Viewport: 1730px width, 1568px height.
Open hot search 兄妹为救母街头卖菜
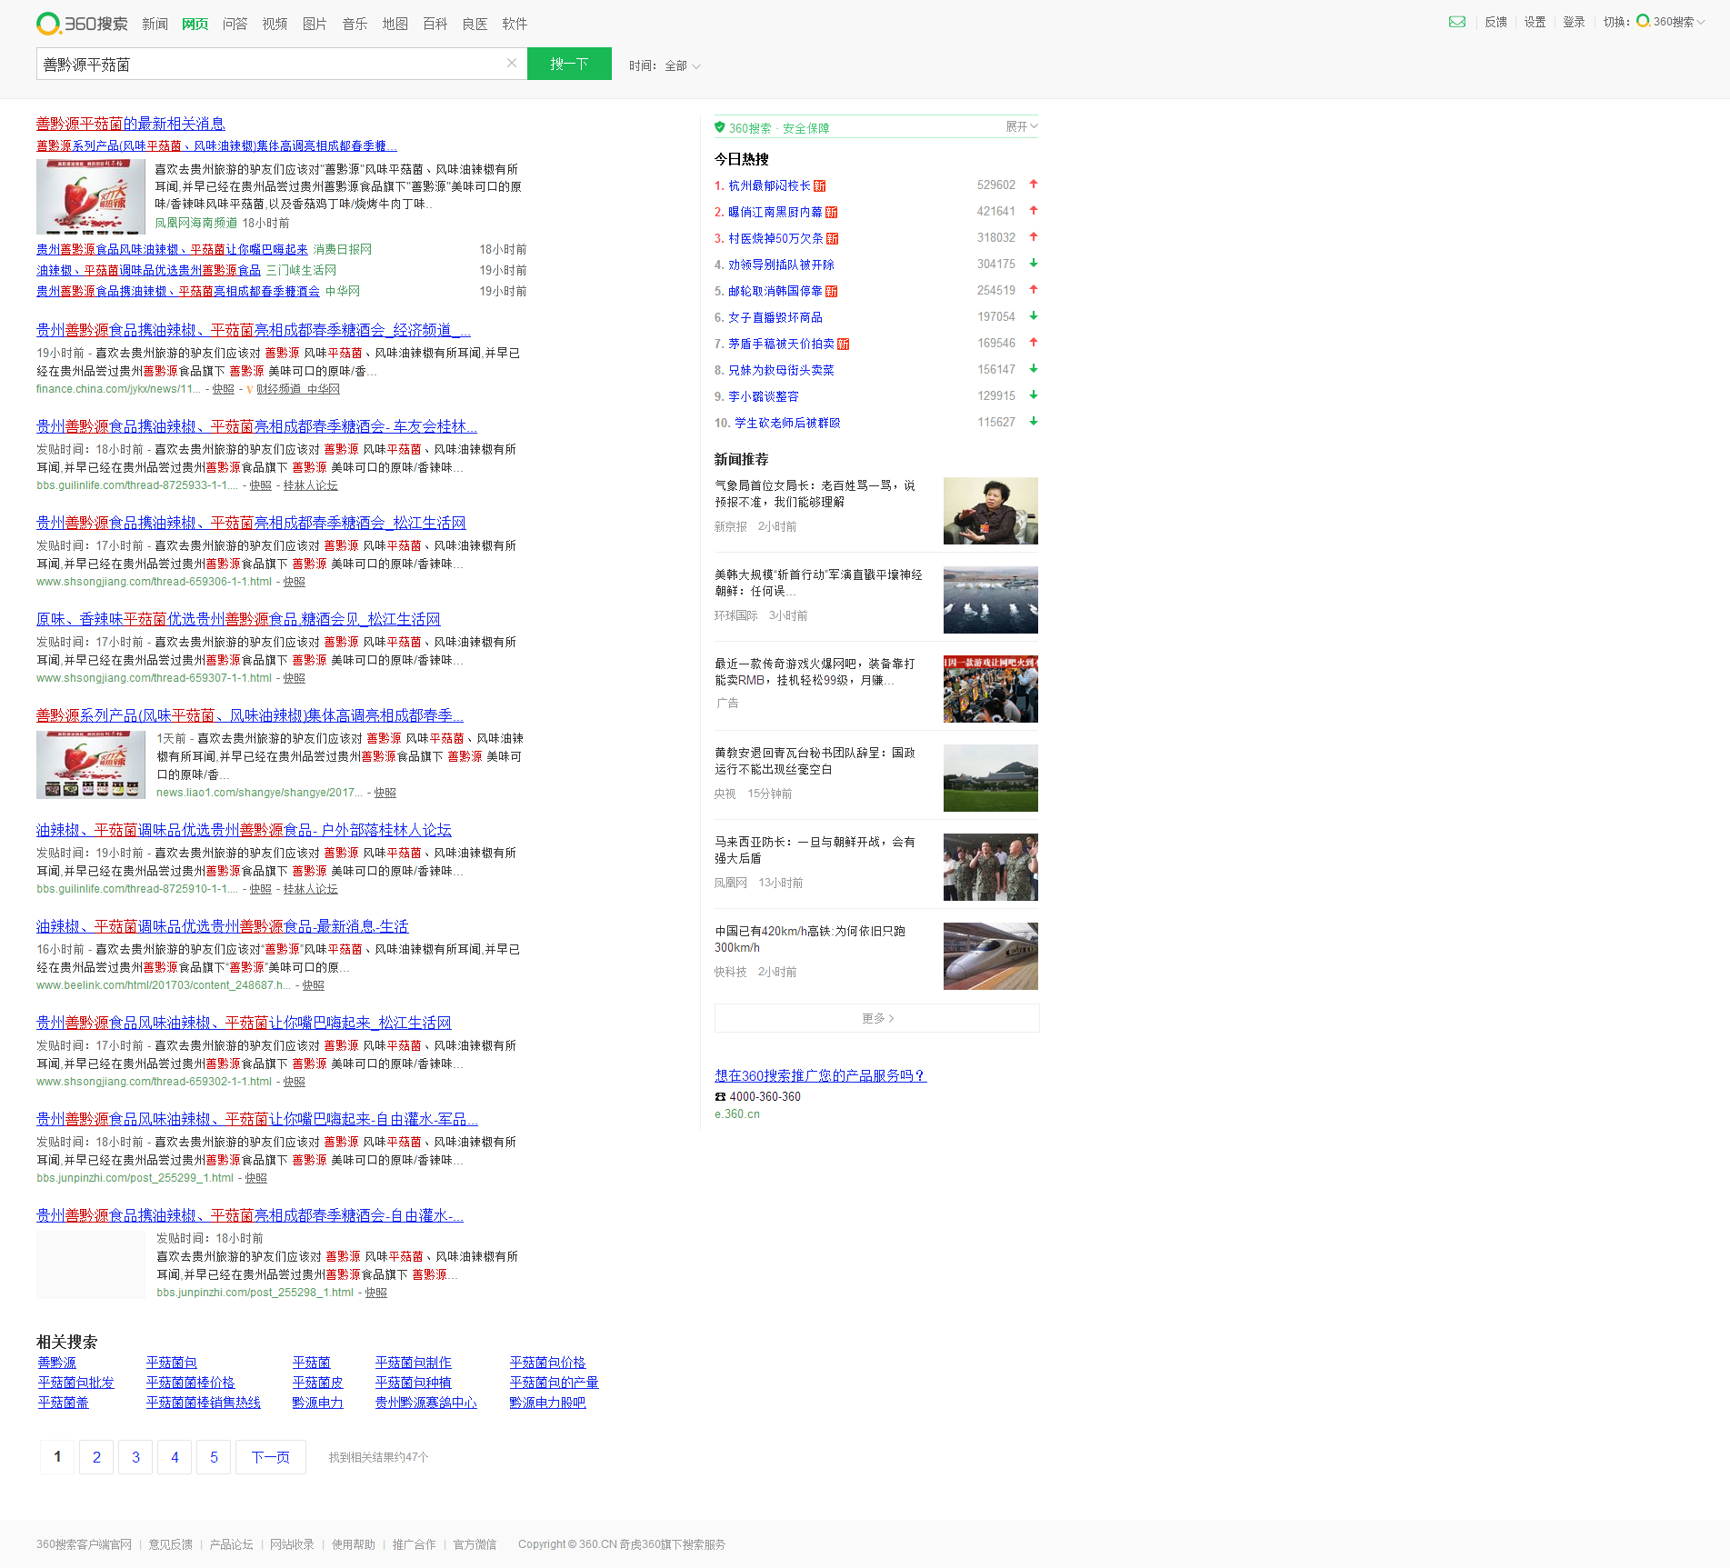click(781, 370)
